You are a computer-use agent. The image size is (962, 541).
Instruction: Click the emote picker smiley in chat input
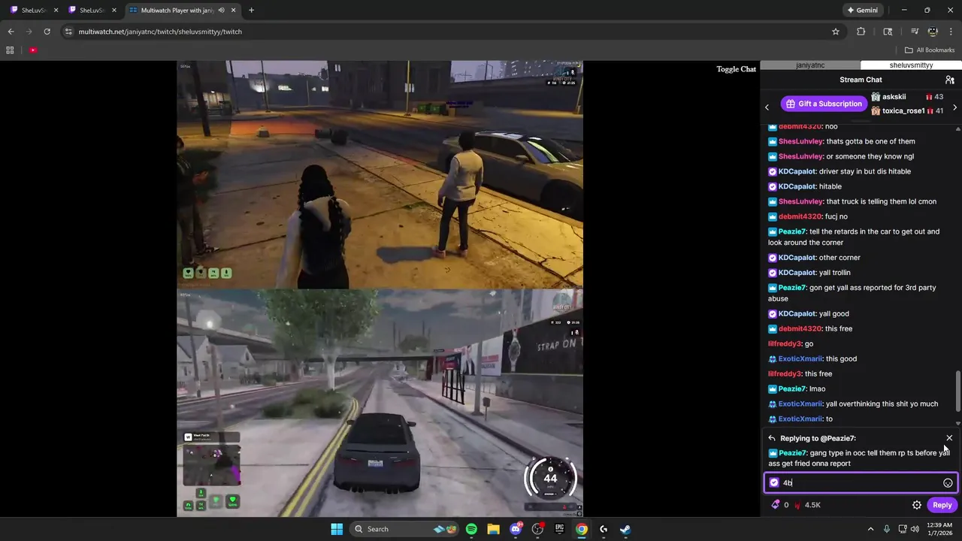click(948, 483)
